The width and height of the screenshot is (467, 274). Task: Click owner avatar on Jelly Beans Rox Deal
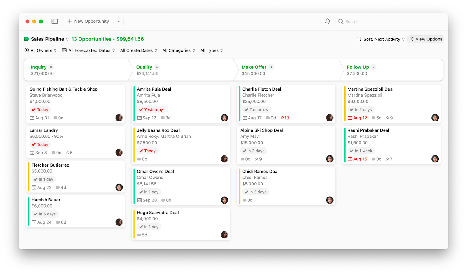[224, 159]
